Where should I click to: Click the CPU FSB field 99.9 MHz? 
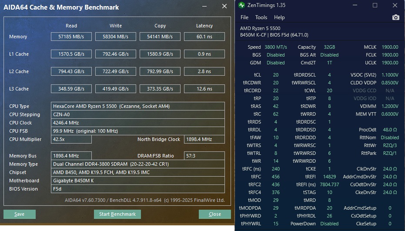click(x=137, y=131)
